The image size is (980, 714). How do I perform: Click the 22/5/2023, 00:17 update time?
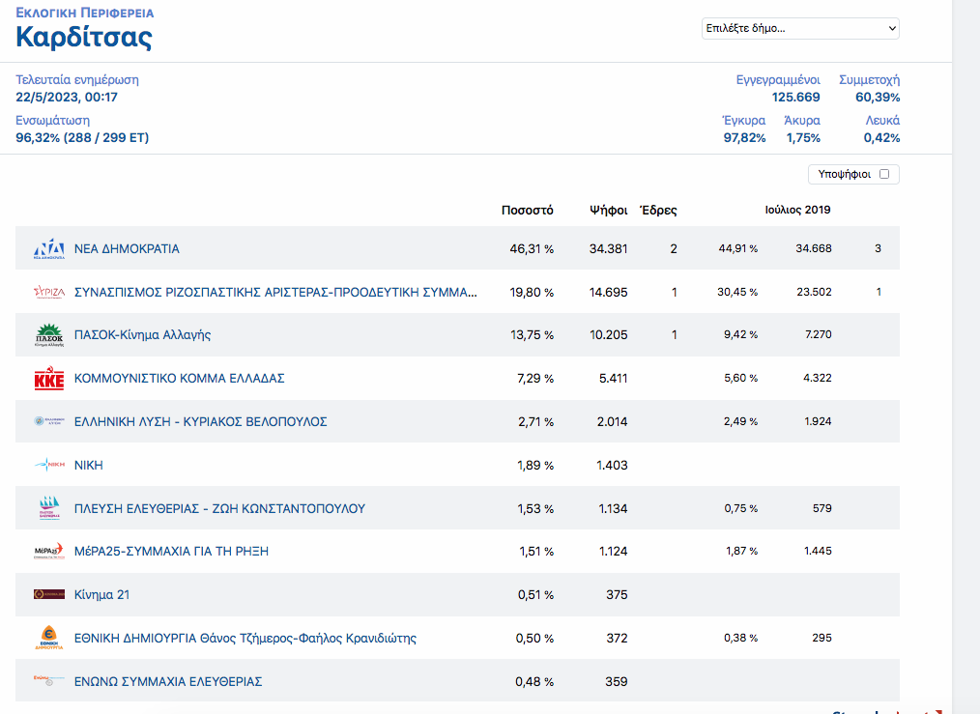[x=67, y=97]
